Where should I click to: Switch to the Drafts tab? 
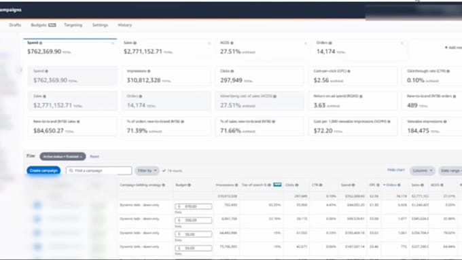point(15,25)
